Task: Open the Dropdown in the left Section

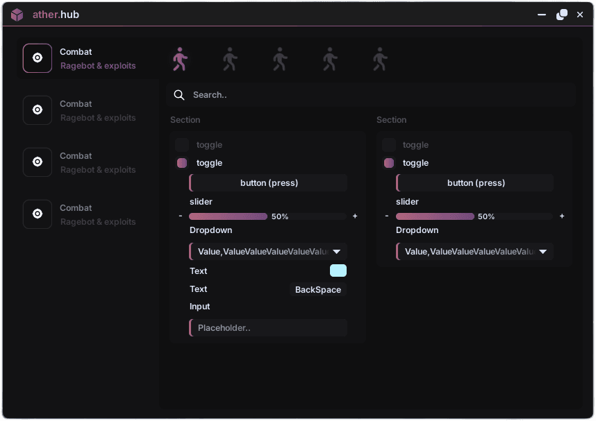Action: [267, 251]
